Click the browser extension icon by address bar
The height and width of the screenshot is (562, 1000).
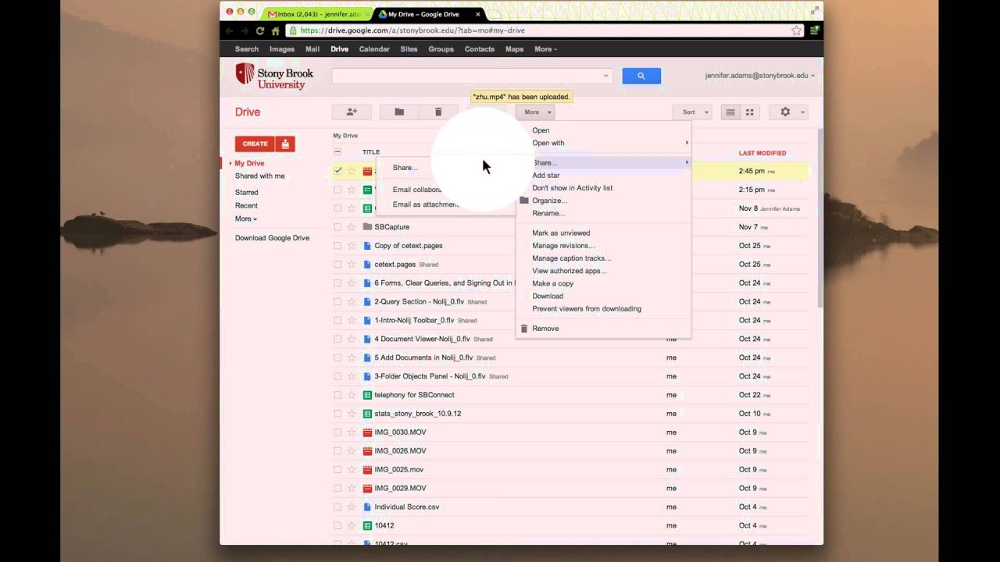815,30
